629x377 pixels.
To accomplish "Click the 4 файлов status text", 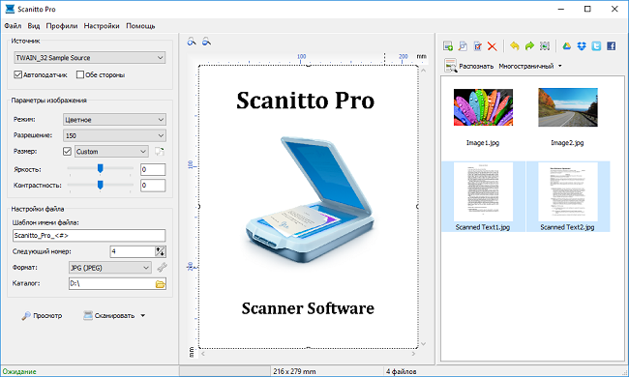I will pos(402,371).
